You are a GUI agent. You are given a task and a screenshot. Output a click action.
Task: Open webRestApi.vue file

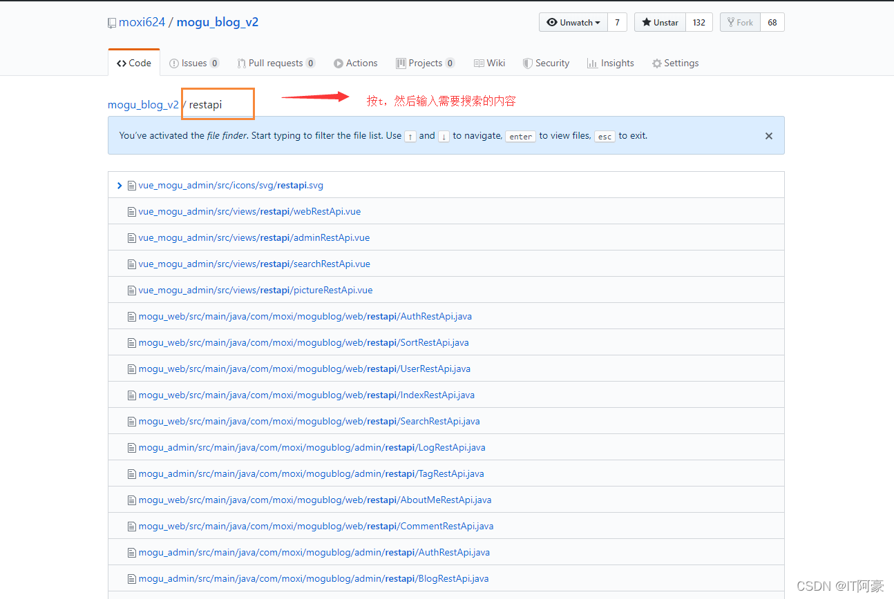pyautogui.click(x=249, y=211)
